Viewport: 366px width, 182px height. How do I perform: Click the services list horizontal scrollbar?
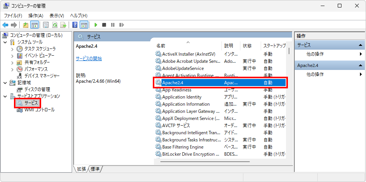(x=205, y=161)
